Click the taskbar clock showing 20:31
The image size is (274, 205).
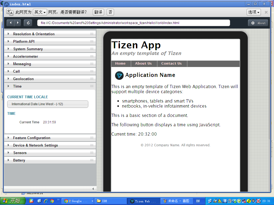click(x=266, y=201)
